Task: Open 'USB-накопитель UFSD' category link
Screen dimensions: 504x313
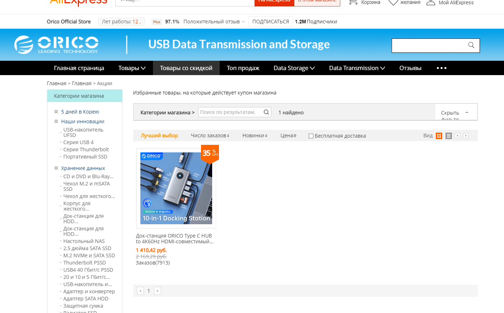Action: coord(83,132)
